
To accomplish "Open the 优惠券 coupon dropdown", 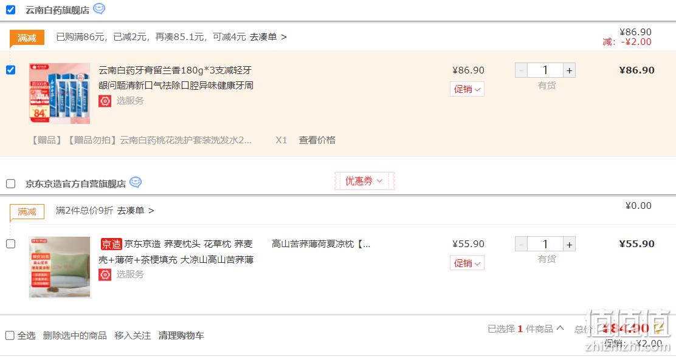I will point(364,181).
